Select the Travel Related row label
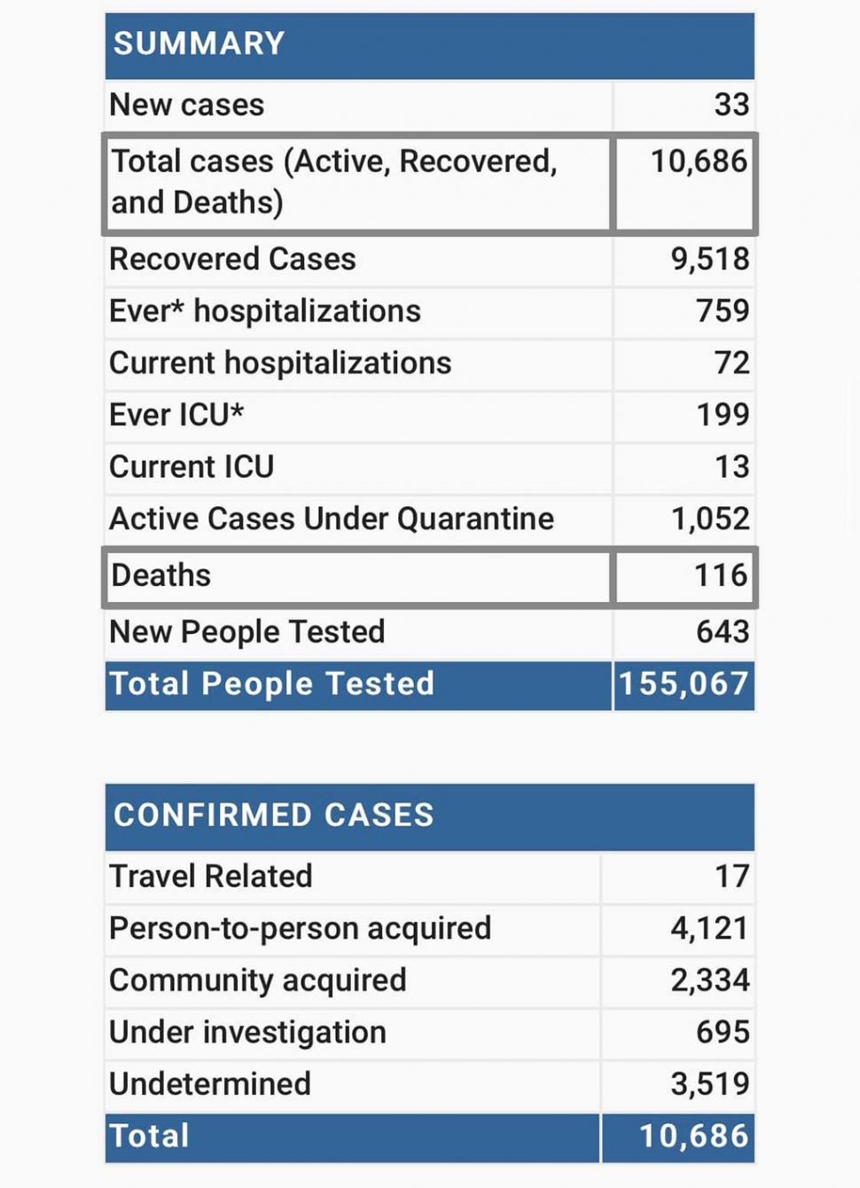The width and height of the screenshot is (860, 1188). click(x=211, y=876)
